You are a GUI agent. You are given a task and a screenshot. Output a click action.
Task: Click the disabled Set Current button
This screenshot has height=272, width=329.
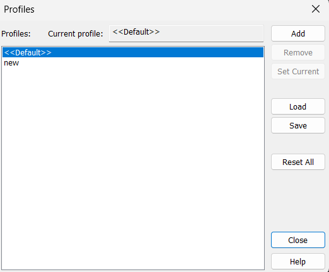(298, 71)
